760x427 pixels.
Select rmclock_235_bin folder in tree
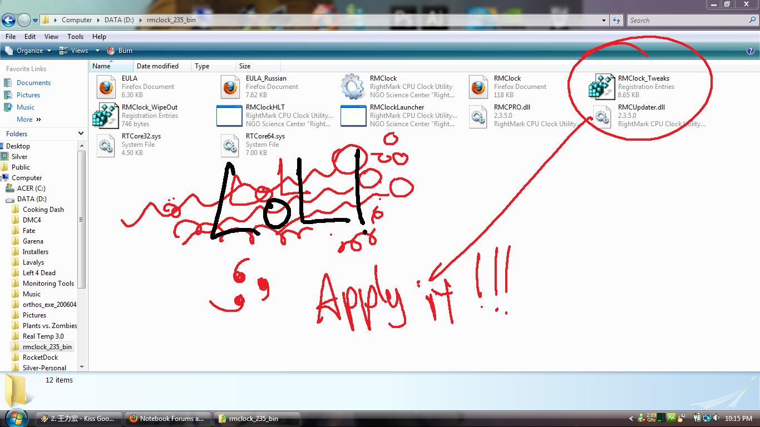47,347
